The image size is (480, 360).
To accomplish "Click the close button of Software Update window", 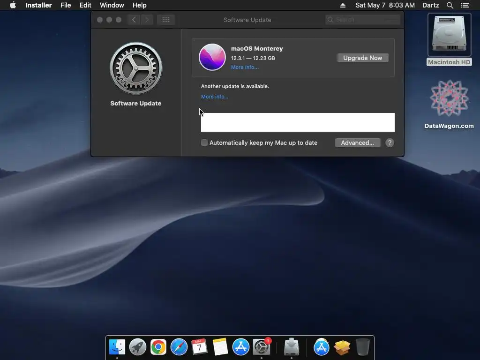I will 100,20.
